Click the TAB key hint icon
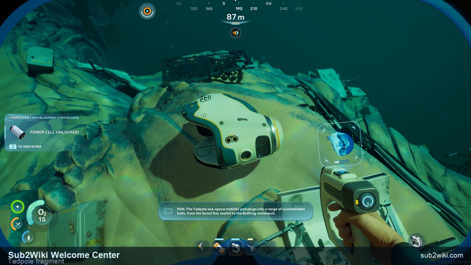The width and height of the screenshot is (471, 265). (13, 146)
